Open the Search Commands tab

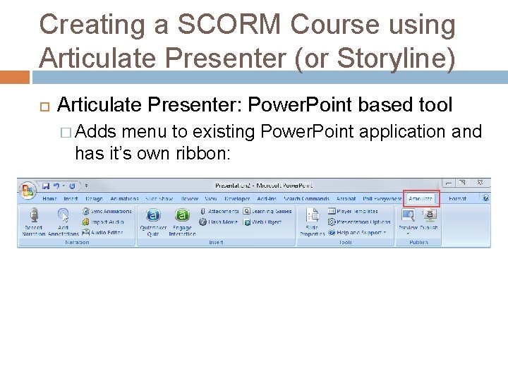[x=306, y=198]
